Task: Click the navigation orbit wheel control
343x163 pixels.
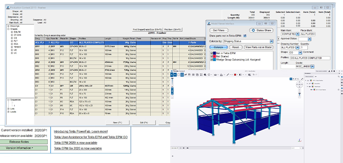Action: pos(299,84)
